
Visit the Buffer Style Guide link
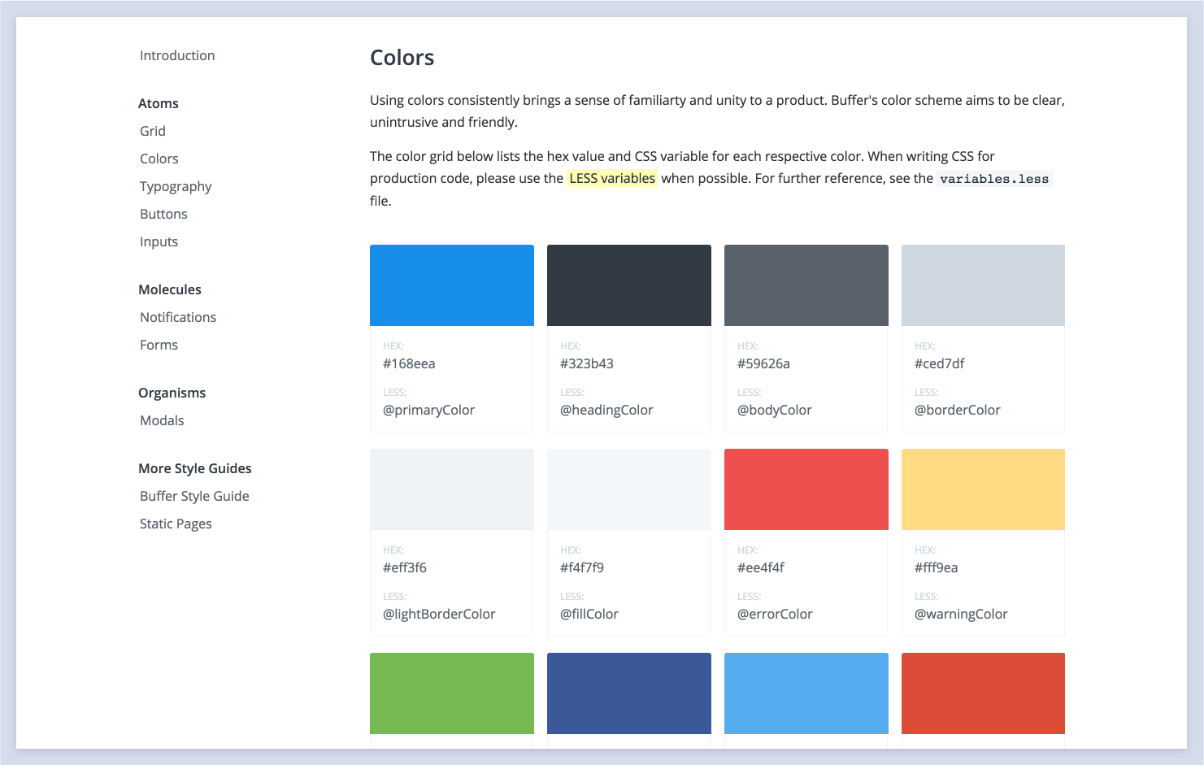click(194, 496)
